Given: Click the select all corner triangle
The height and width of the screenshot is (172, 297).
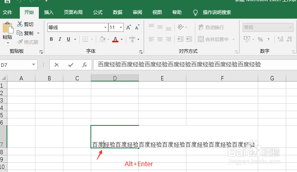Looking at the screenshot, I should (3, 78).
